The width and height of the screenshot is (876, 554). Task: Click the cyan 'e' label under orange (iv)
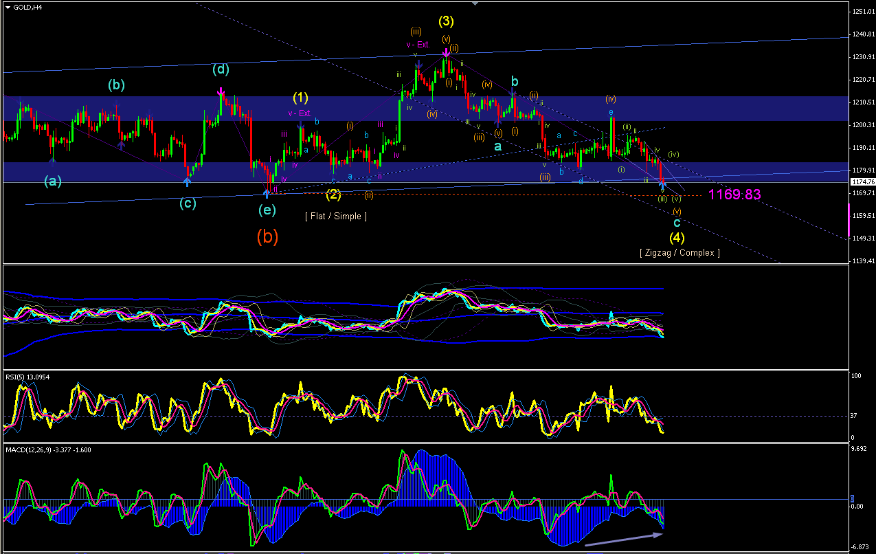click(x=609, y=111)
